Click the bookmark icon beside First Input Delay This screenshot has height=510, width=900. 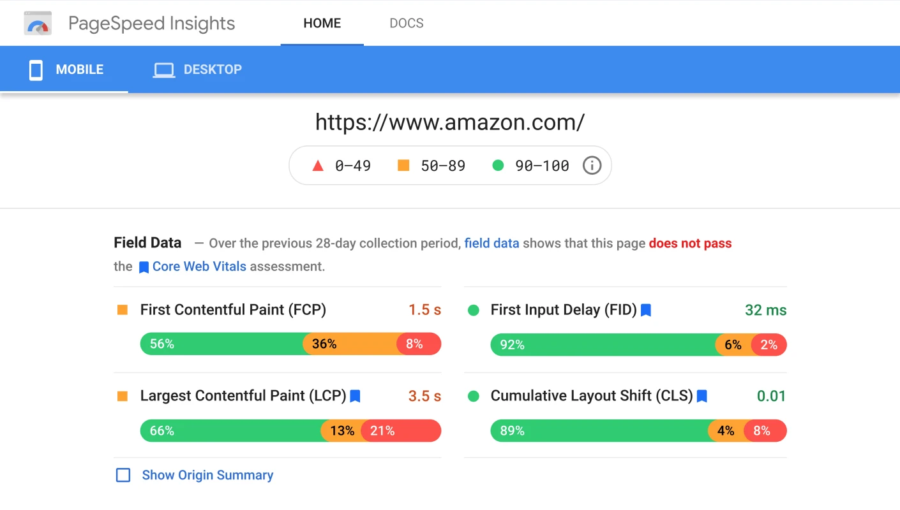[x=645, y=310]
